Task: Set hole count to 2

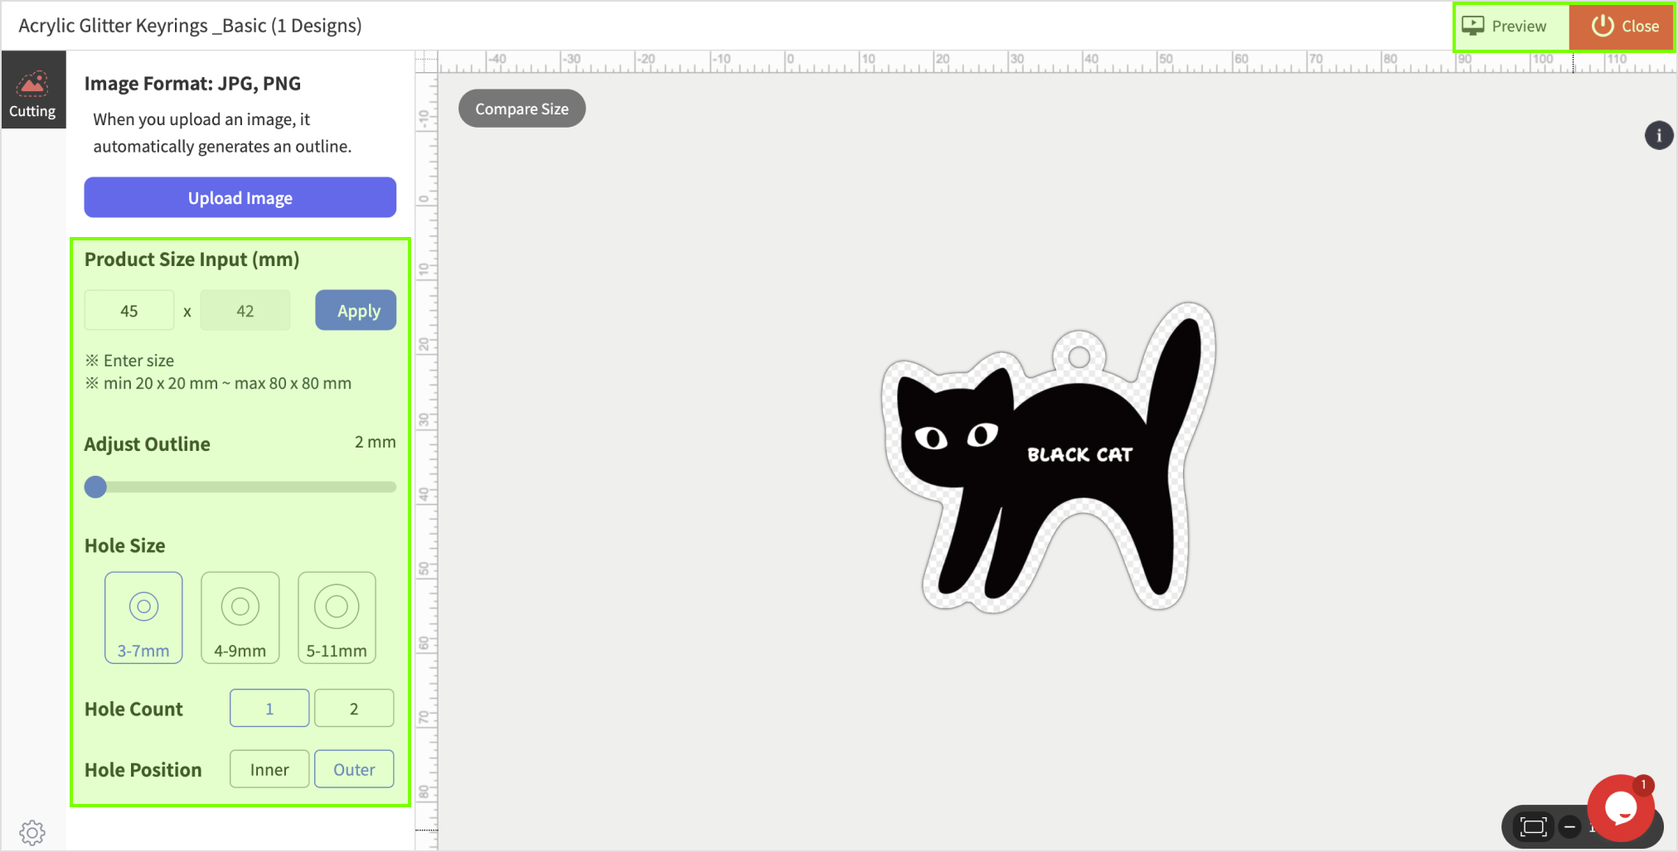Action: 354,709
